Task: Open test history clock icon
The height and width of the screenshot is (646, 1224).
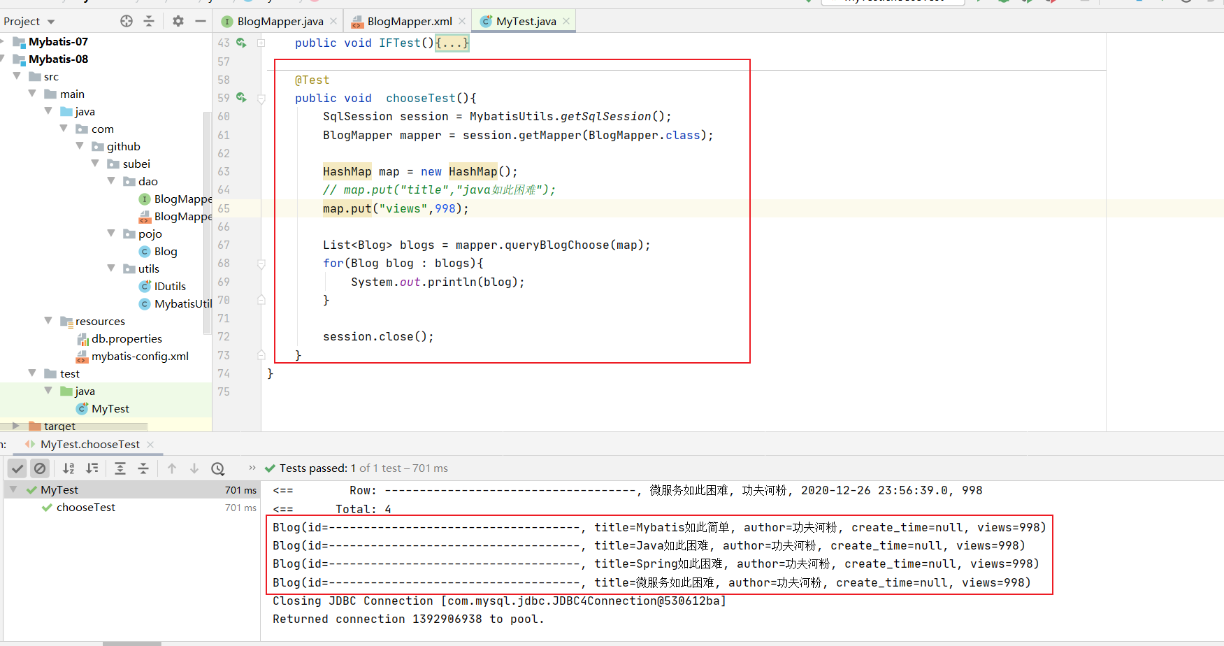Action: click(218, 468)
